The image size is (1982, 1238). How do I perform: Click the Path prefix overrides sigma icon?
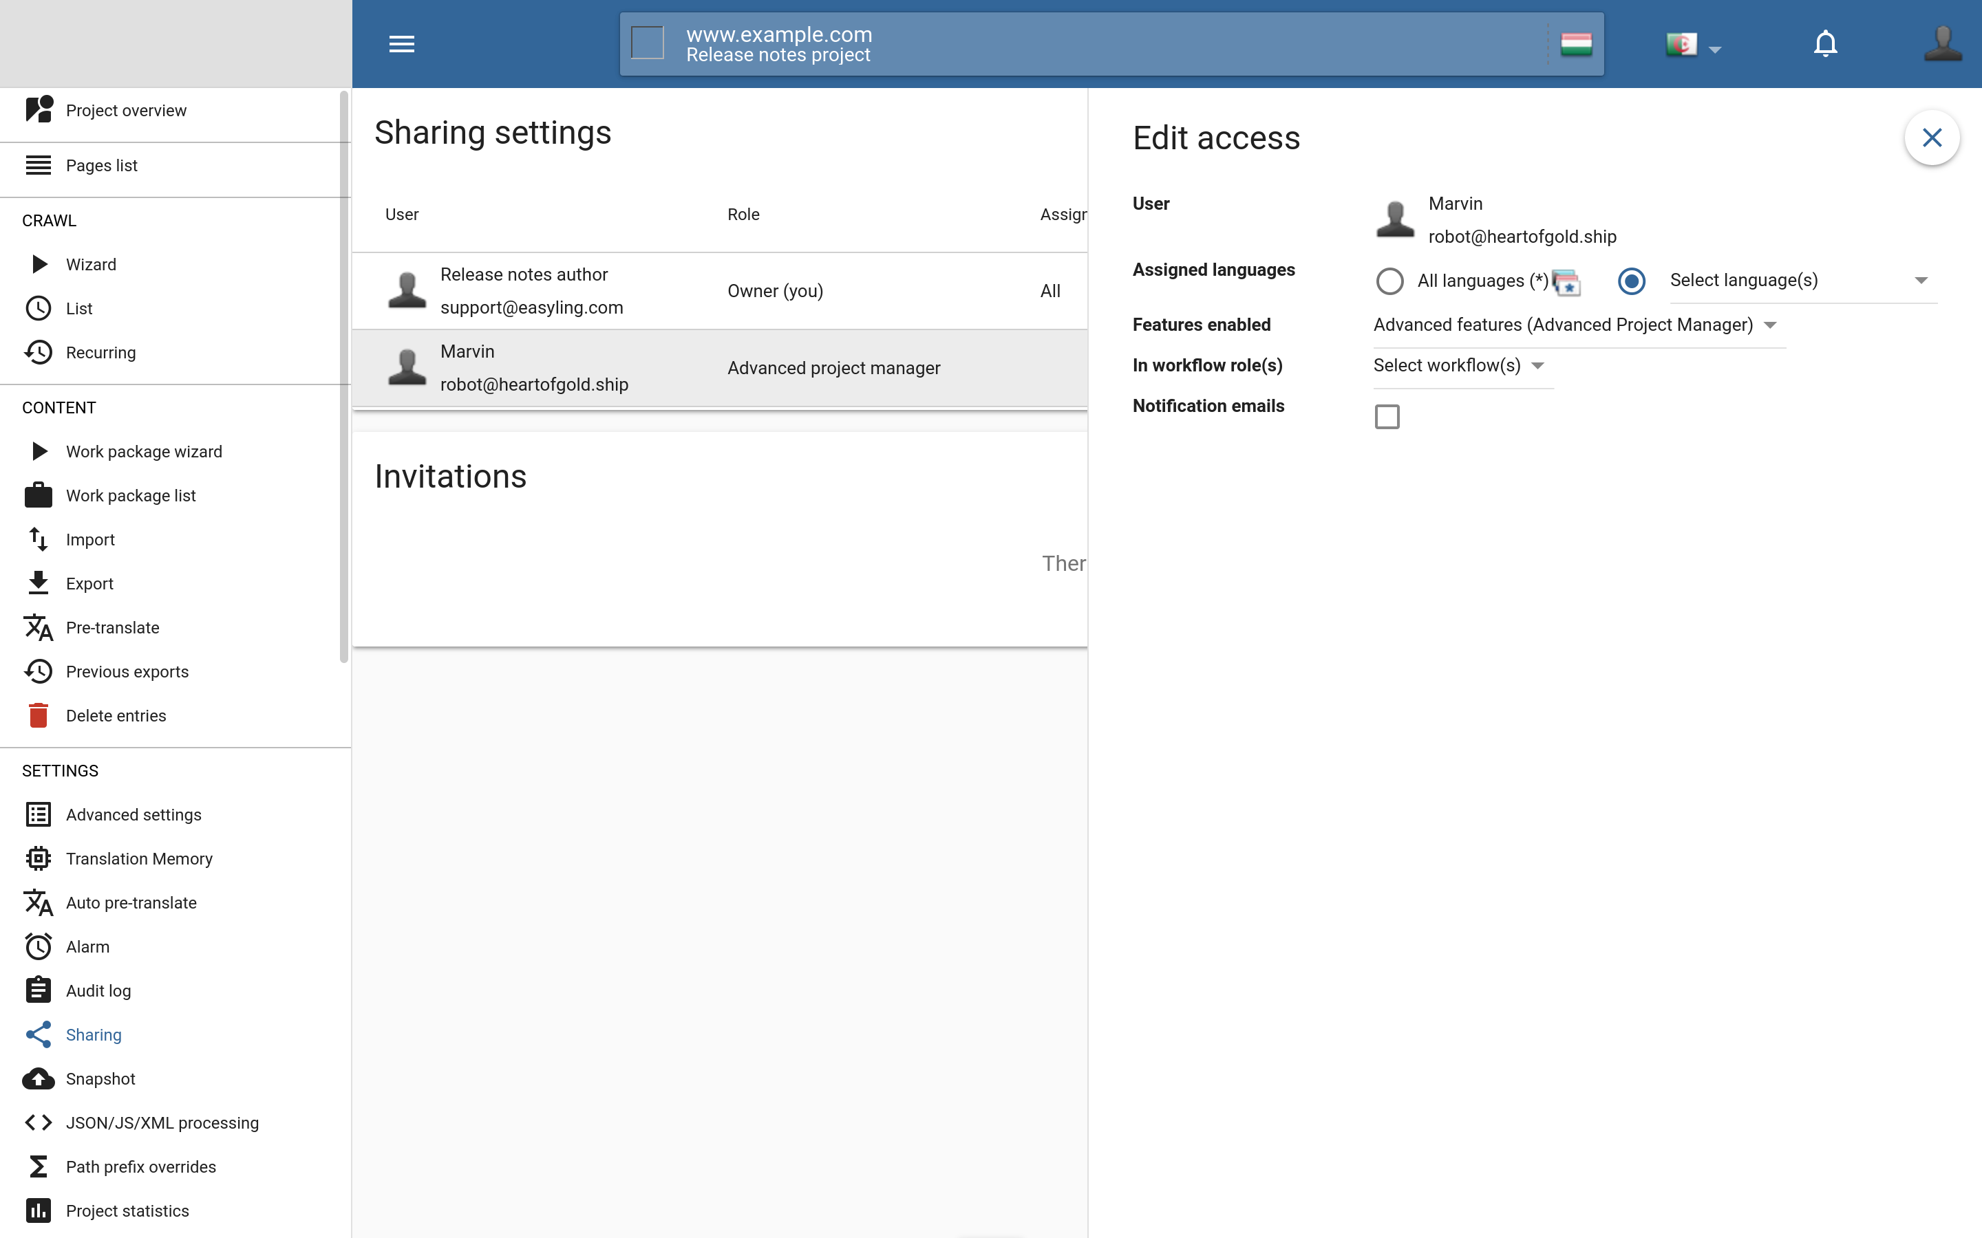coord(39,1166)
